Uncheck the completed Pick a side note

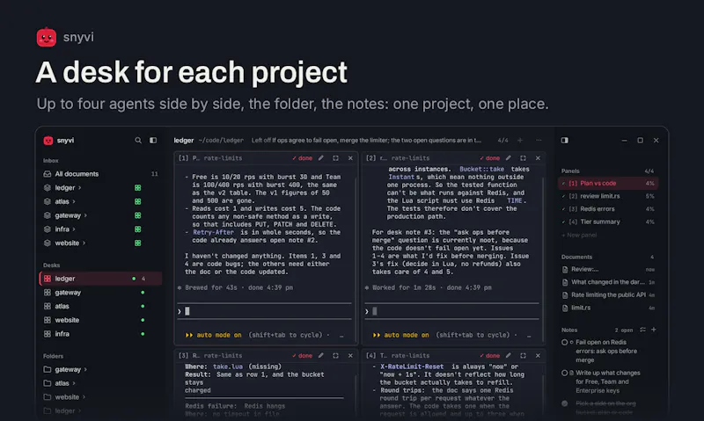coord(564,403)
